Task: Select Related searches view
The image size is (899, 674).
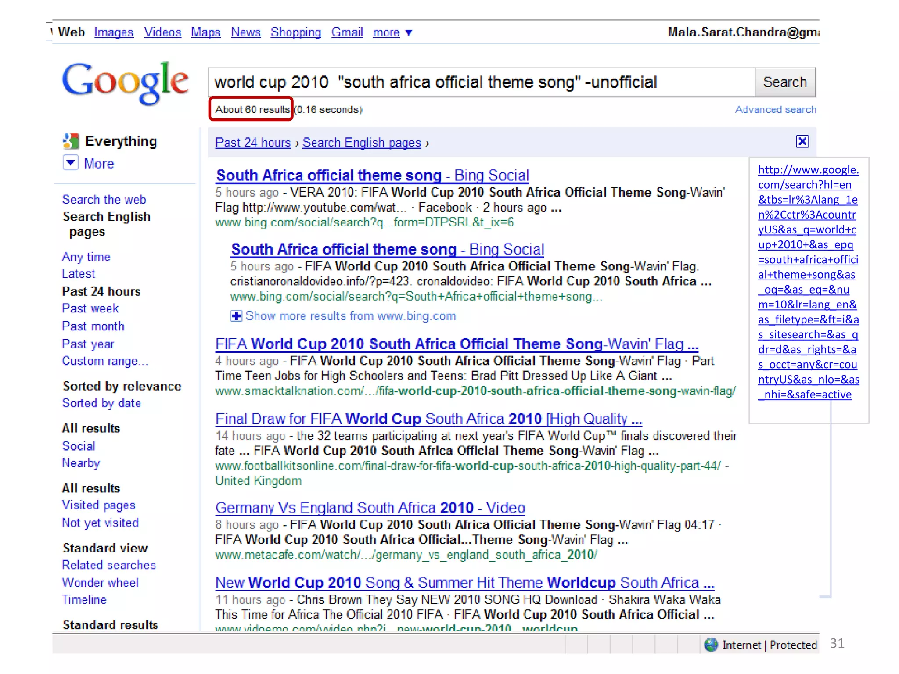Action: point(109,565)
